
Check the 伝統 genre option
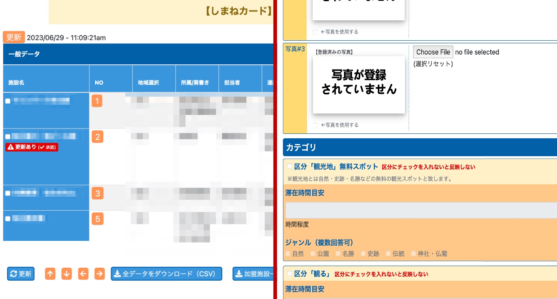[389, 253]
